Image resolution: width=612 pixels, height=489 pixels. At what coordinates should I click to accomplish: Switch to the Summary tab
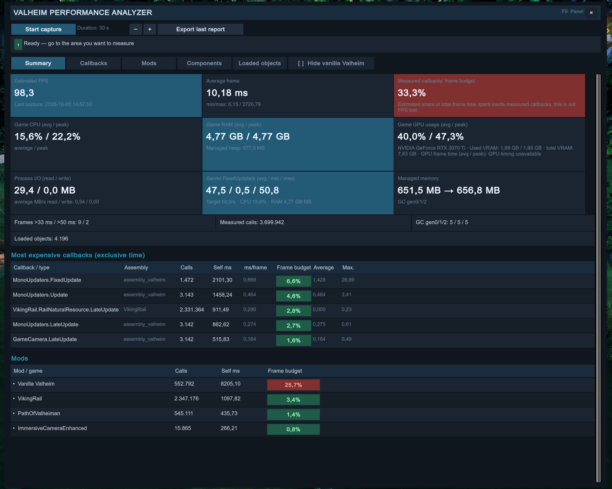pos(38,63)
